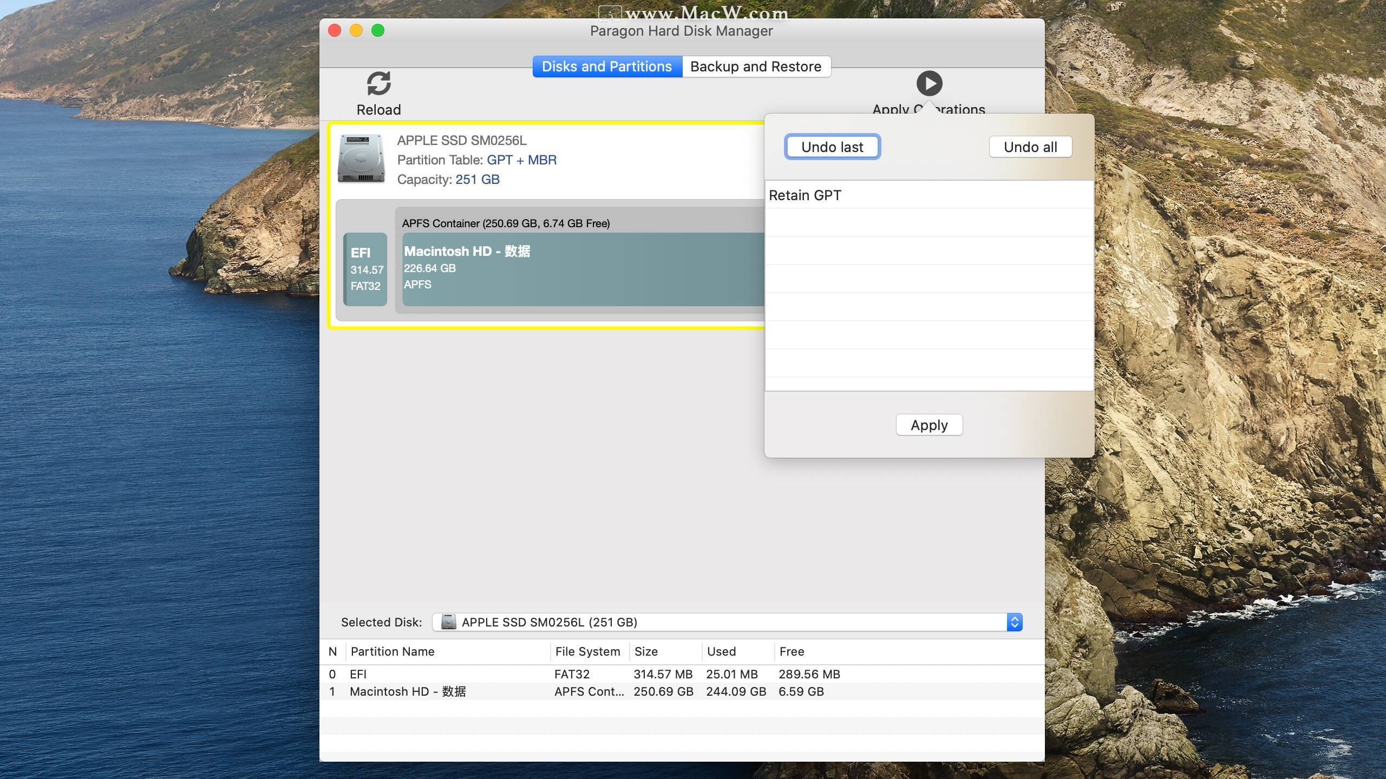Select the EFI partition block
Viewport: 1386px width, 779px height.
(x=365, y=269)
